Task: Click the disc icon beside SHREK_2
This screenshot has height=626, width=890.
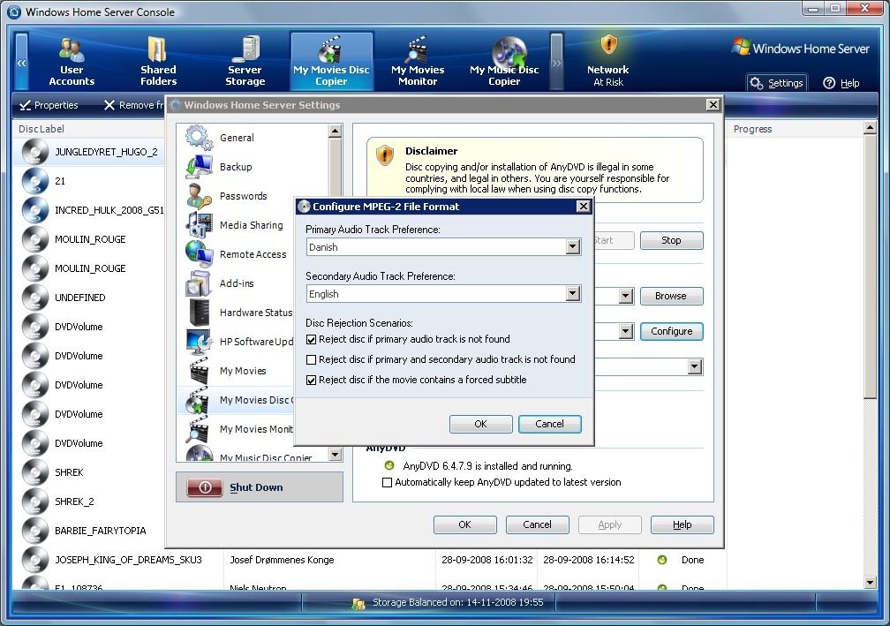Action: [35, 502]
